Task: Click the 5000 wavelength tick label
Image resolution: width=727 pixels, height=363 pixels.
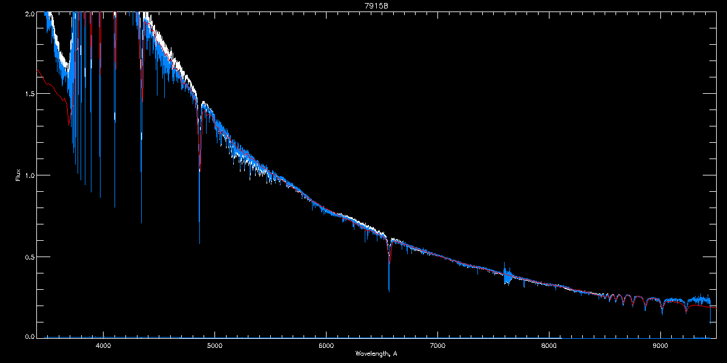Action: tap(214, 345)
